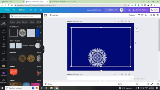Collapse the side panel with handle
Image resolution: width=160 pixels, height=90 pixels.
[x=44, y=49]
